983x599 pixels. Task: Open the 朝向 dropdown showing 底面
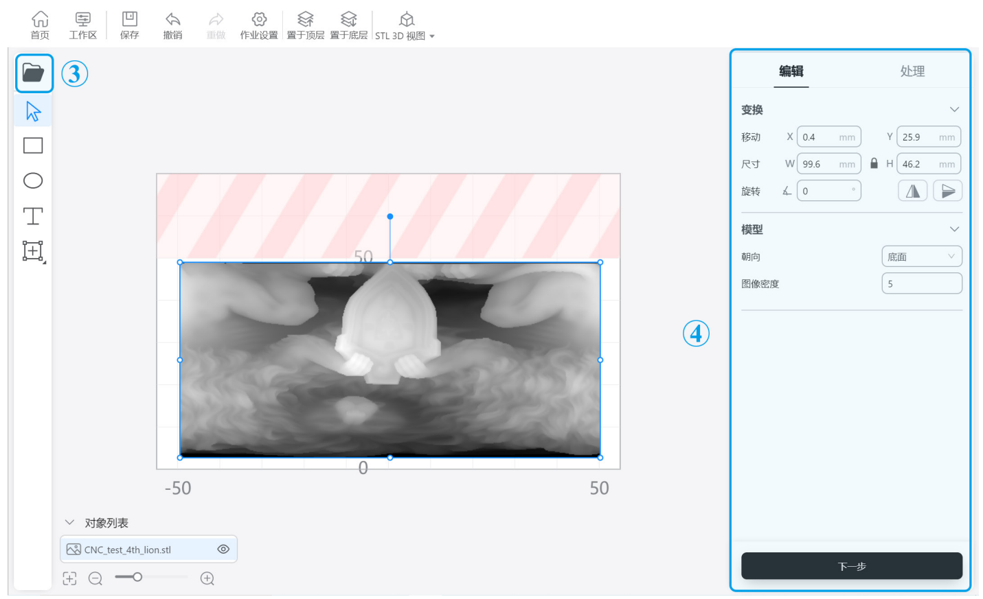922,257
